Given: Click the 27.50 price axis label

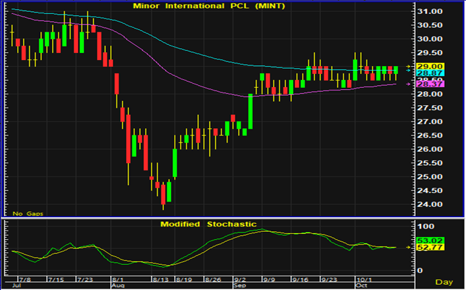Looking at the screenshot, I should 430,108.
